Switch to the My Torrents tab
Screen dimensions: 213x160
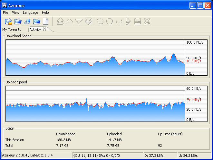pyautogui.click(x=12, y=29)
